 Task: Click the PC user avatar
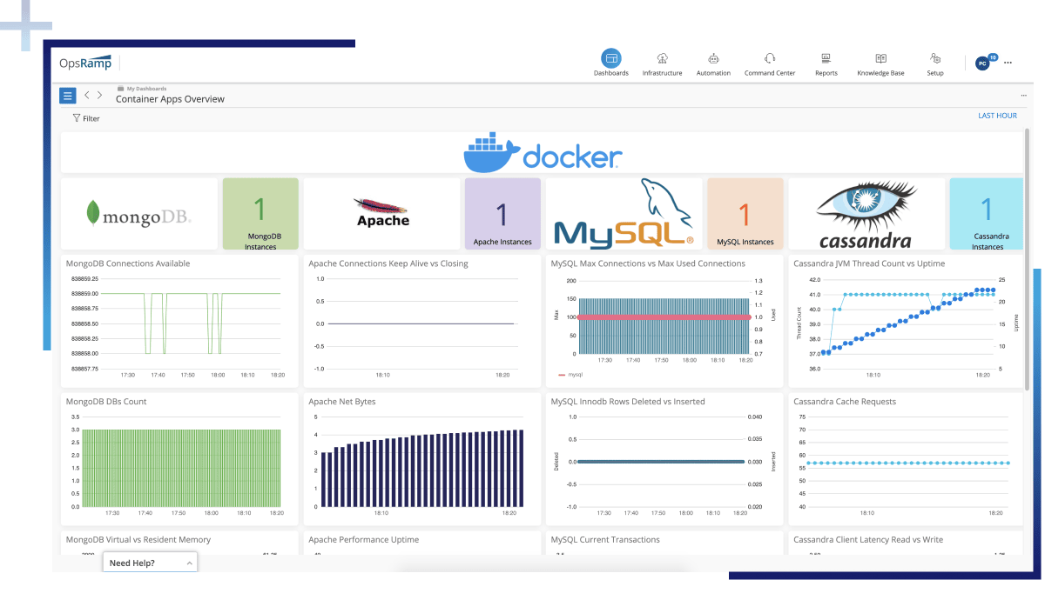[982, 63]
